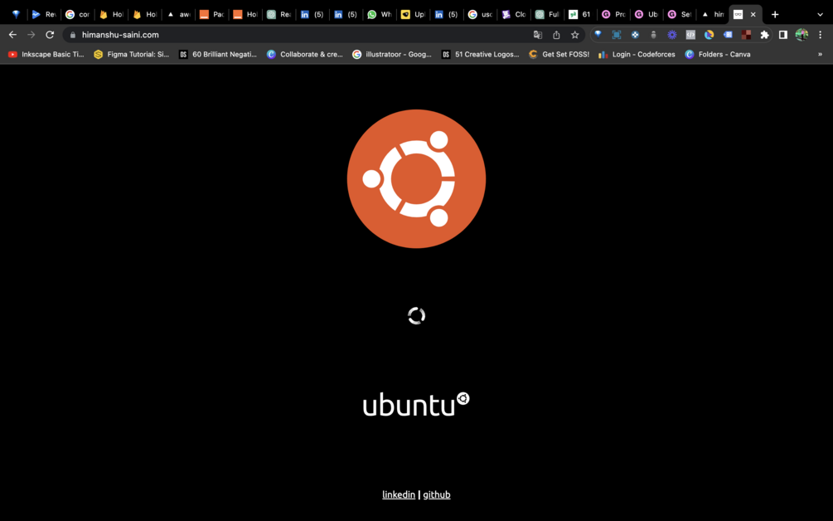833x521 pixels.
Task: Open the code brackets extension icon
Action: [x=690, y=35]
